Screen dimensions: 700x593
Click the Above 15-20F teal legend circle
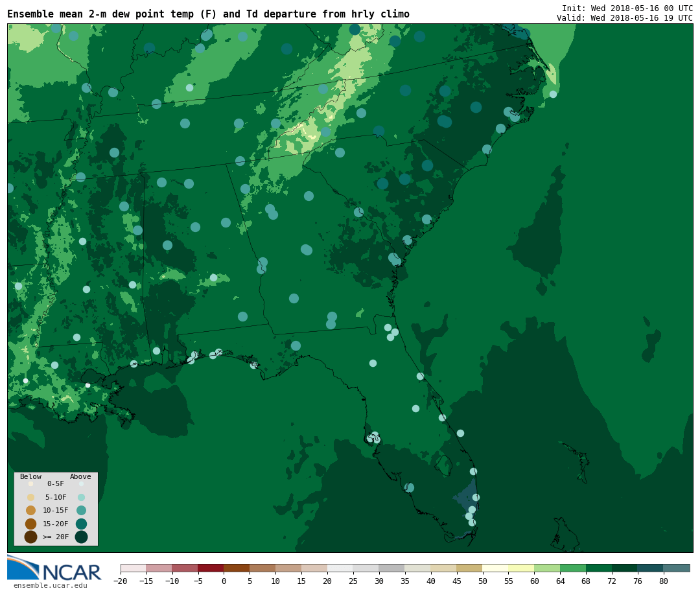81,524
